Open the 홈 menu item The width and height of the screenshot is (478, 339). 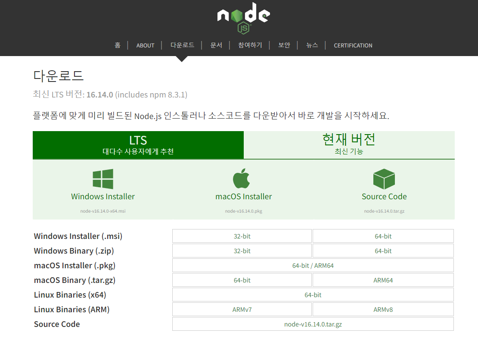click(x=118, y=45)
